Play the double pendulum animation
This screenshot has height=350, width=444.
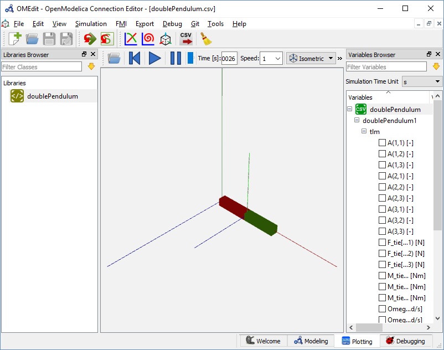(x=154, y=58)
